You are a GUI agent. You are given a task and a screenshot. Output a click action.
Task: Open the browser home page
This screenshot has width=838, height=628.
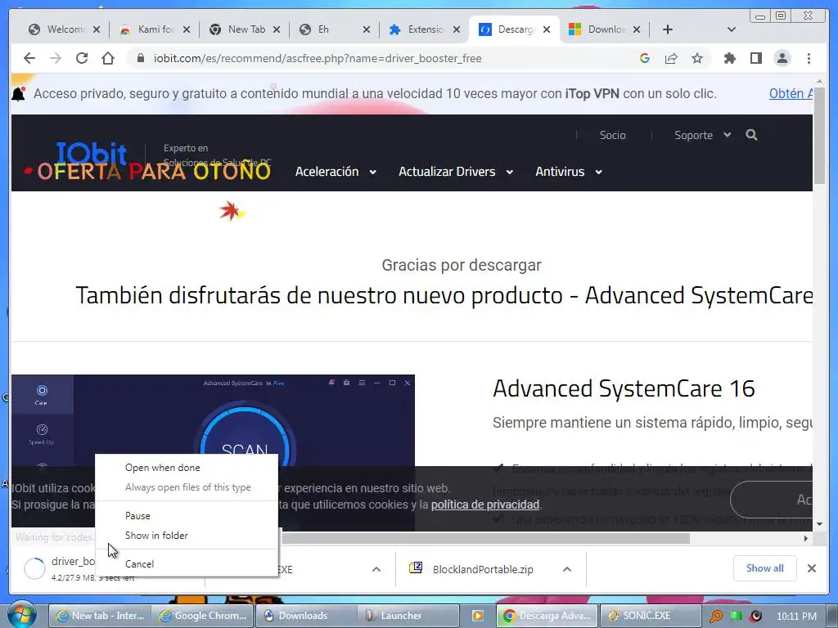coord(108,58)
